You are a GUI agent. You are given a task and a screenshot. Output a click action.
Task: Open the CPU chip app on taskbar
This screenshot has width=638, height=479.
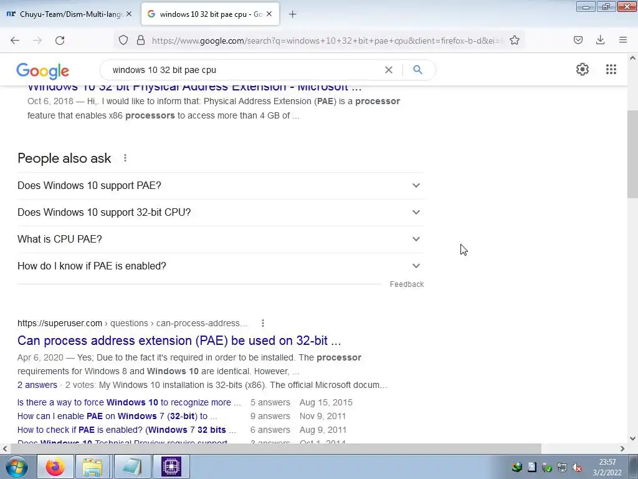click(x=171, y=467)
